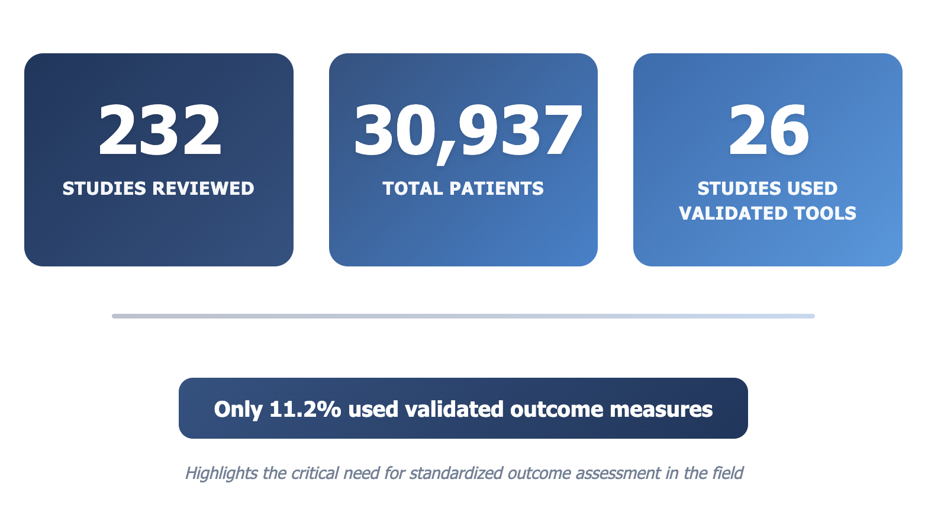Select the TOTAL PATIENTS label

coord(463,188)
